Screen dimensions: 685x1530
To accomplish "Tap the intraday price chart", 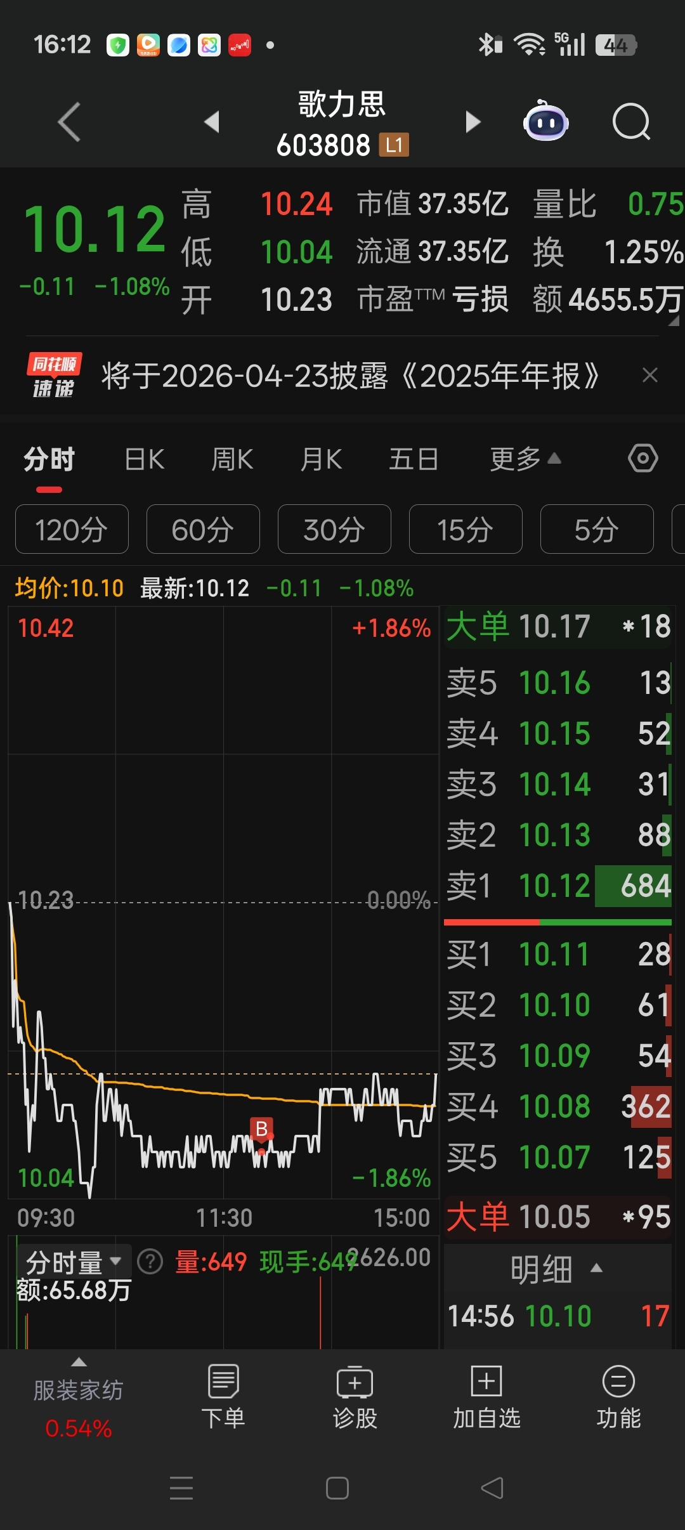I will click(x=223, y=902).
